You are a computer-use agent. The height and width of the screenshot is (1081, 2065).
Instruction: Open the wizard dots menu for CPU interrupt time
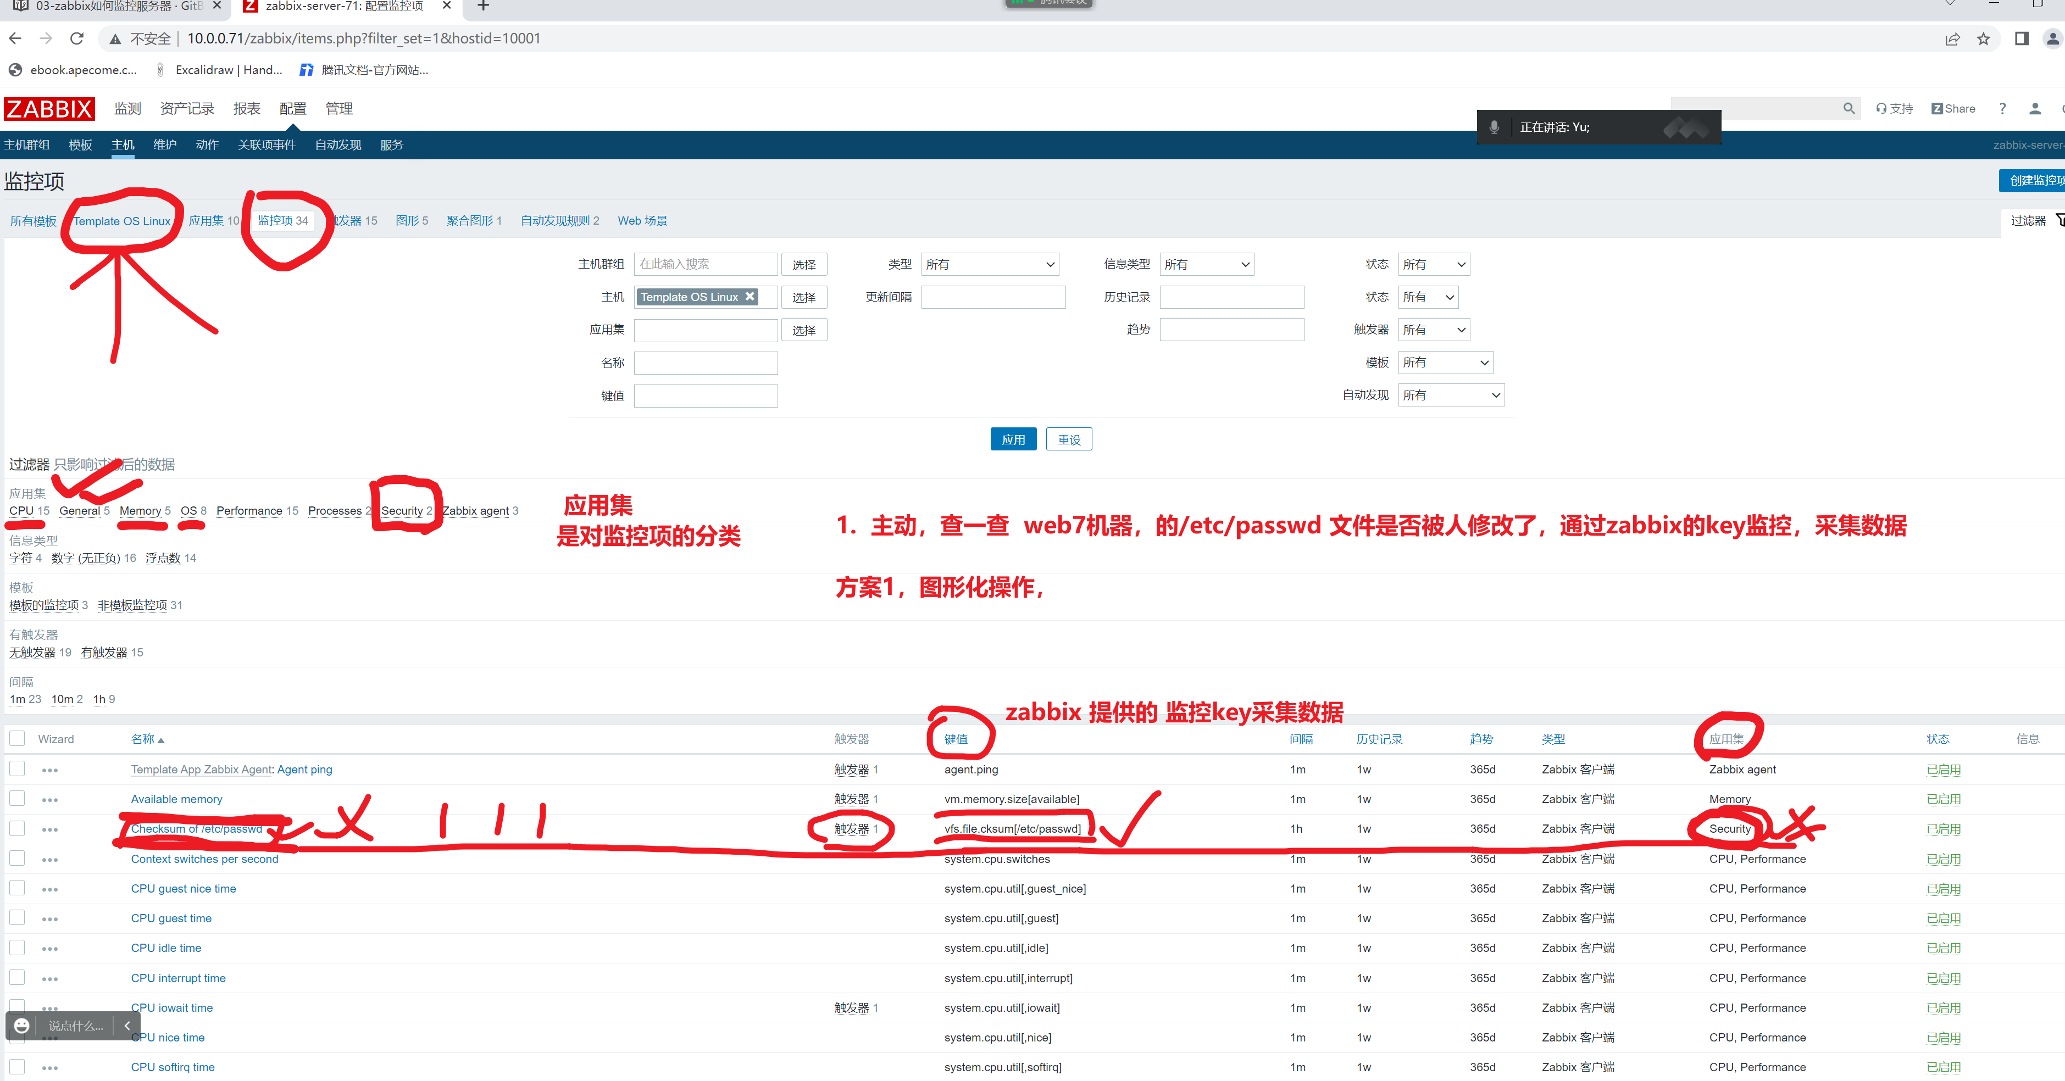click(49, 979)
